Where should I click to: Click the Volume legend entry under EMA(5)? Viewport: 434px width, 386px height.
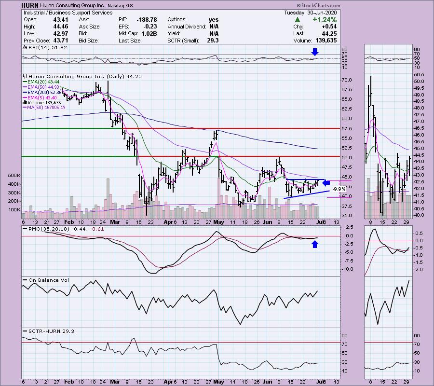(x=42, y=103)
